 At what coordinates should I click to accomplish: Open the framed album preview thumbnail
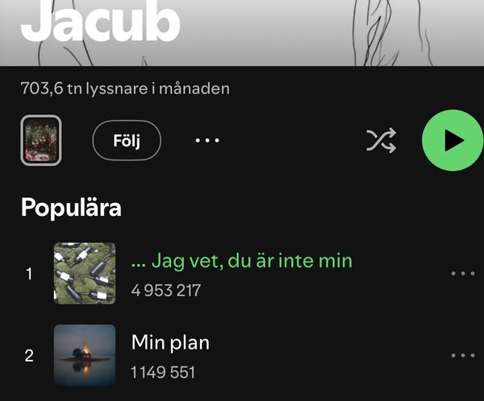[x=41, y=140]
